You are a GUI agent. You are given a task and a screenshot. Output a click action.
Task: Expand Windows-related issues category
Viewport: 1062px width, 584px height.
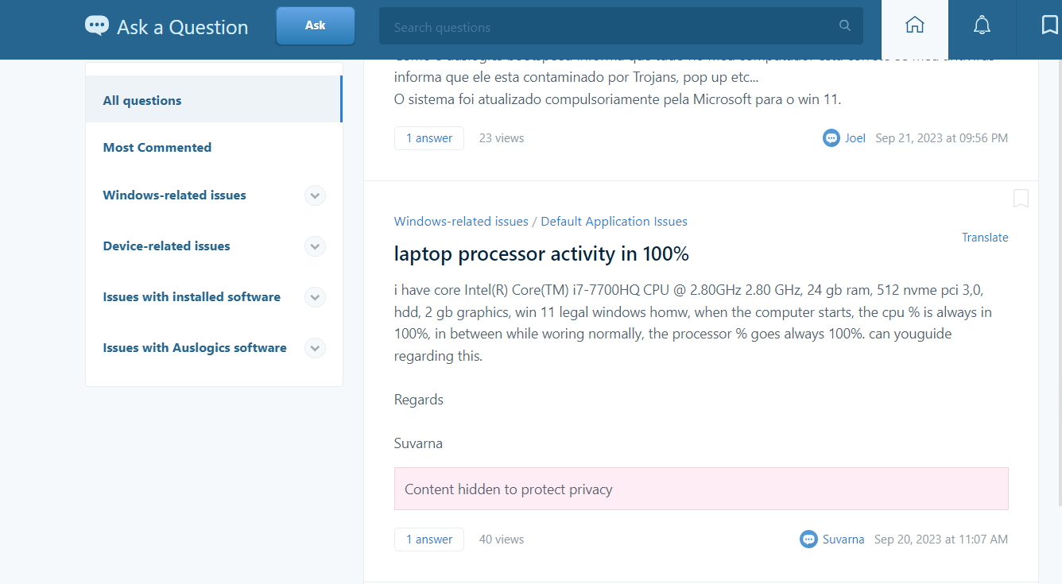click(315, 195)
